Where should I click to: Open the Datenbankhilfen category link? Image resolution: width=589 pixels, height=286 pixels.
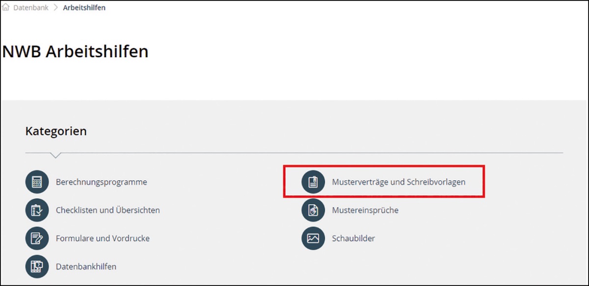coord(86,267)
